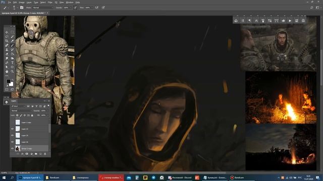The width and height of the screenshot is (323, 181).
Task: Open the layer Opacity dropdown arrow
Action: click(47, 111)
